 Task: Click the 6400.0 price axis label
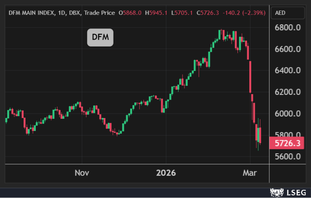288,71
